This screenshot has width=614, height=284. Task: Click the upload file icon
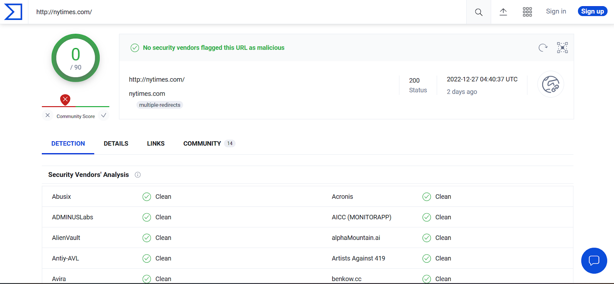503,12
